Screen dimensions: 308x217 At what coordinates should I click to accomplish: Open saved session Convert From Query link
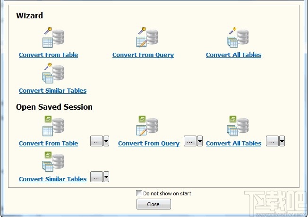[x=149, y=144]
